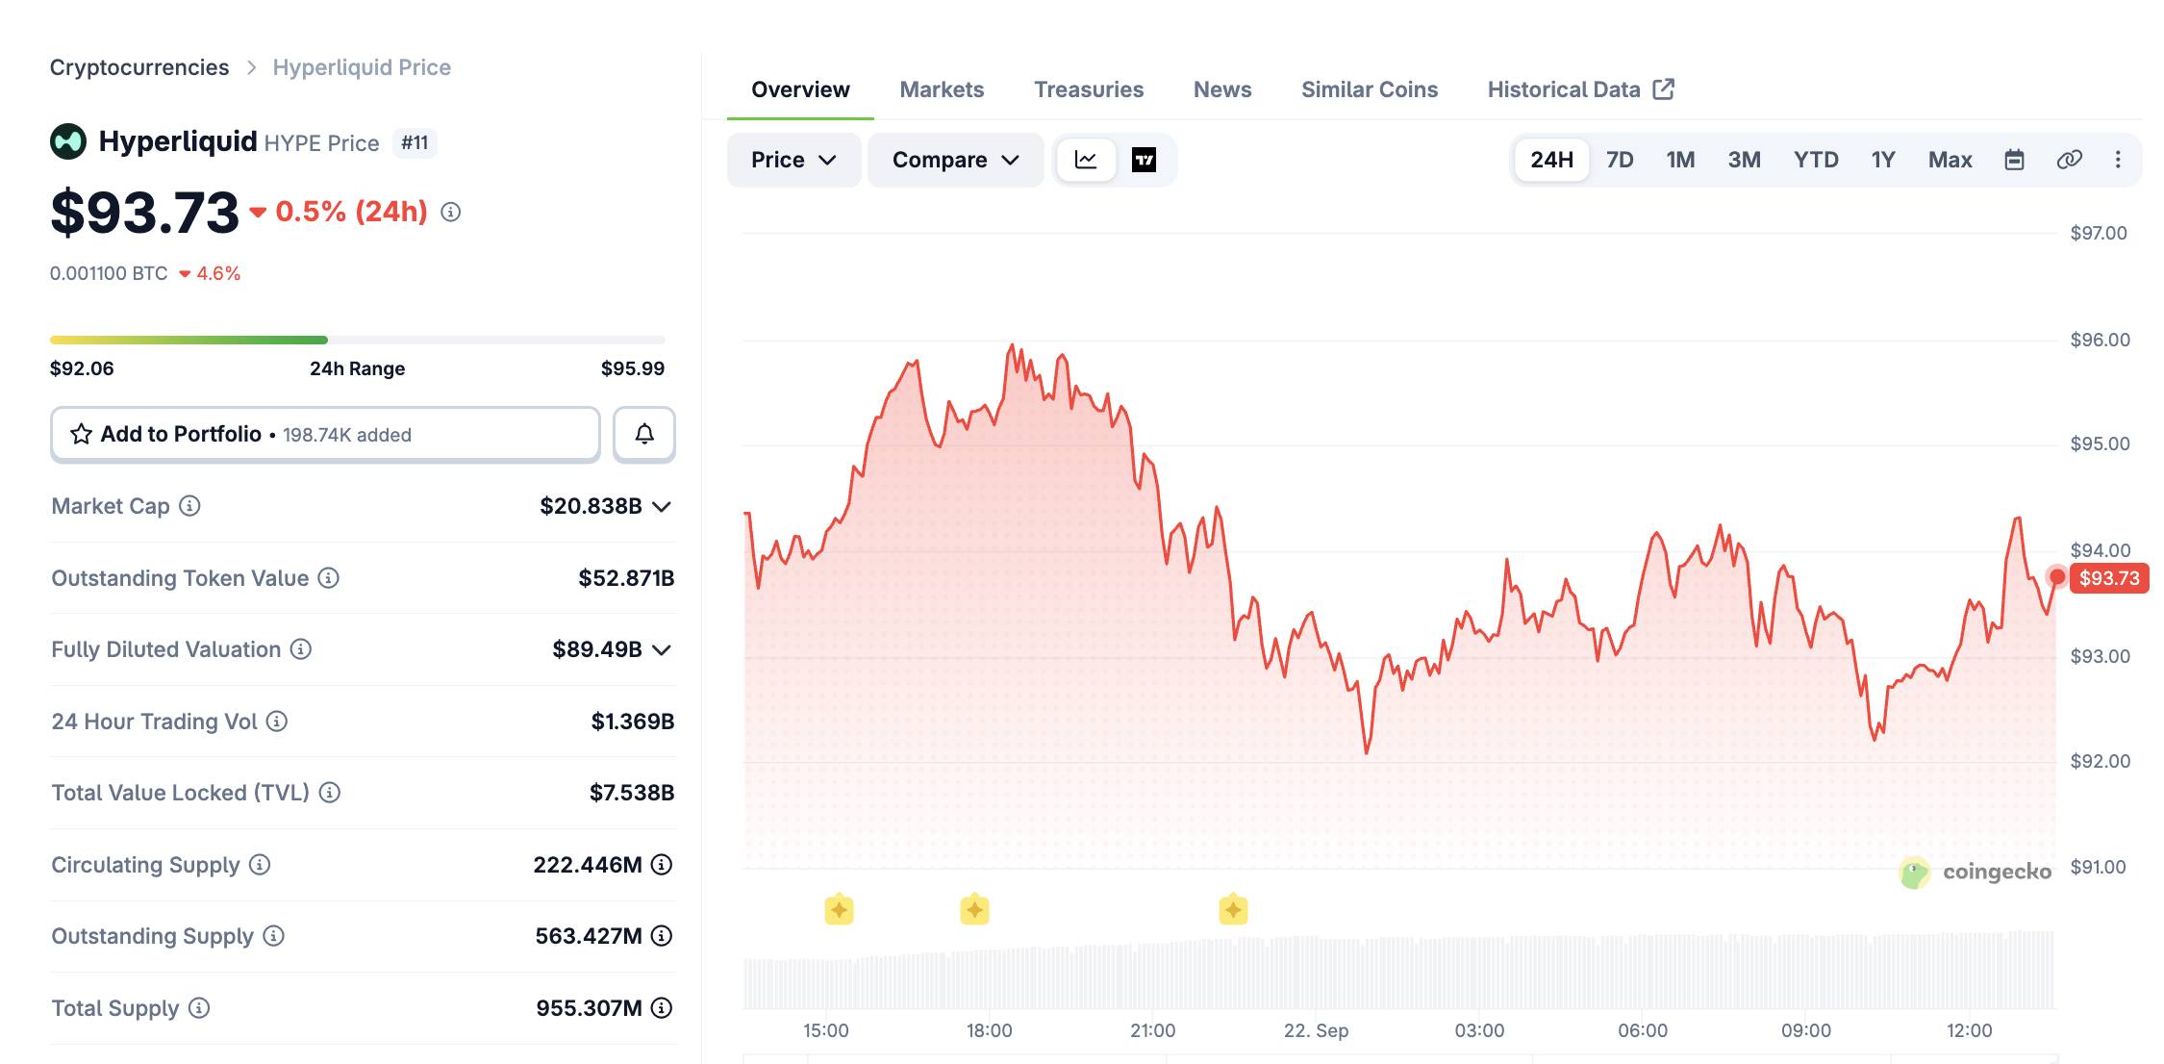The height and width of the screenshot is (1064, 2164).
Task: Click the $1.369B trading volume value
Action: pos(633,722)
